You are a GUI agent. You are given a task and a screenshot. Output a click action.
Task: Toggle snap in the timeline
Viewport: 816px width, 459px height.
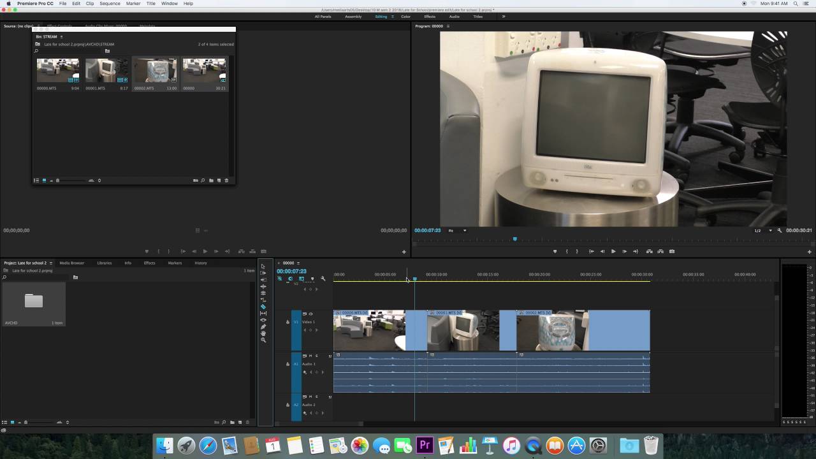(290, 279)
